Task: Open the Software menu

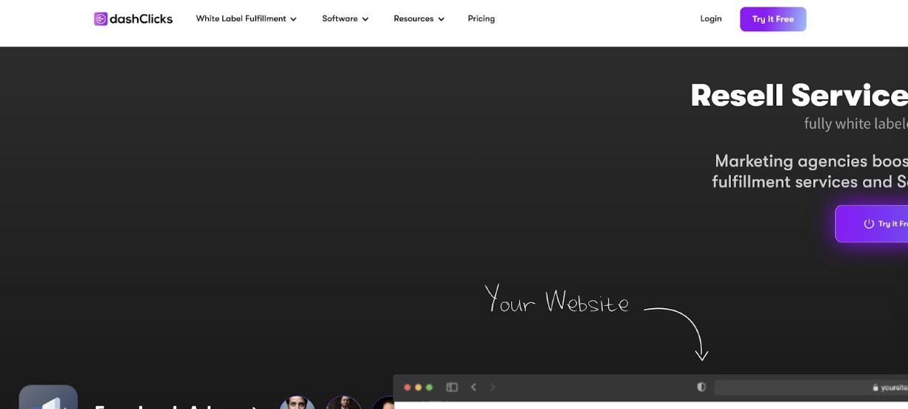Action: click(345, 19)
